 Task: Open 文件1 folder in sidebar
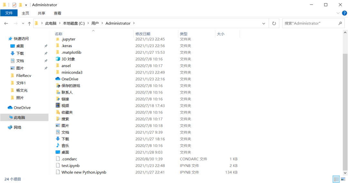(21, 83)
